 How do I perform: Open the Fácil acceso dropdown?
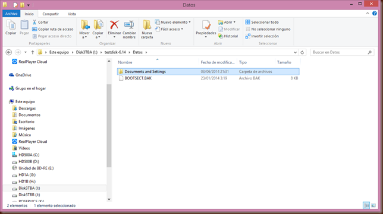point(169,29)
